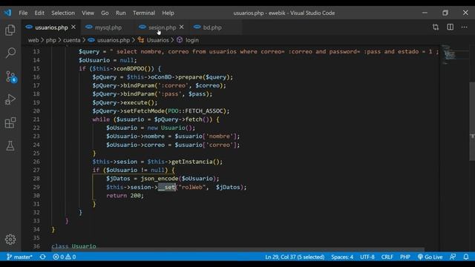Open the Terminal menu
This screenshot has width=475, height=267.
(144, 13)
